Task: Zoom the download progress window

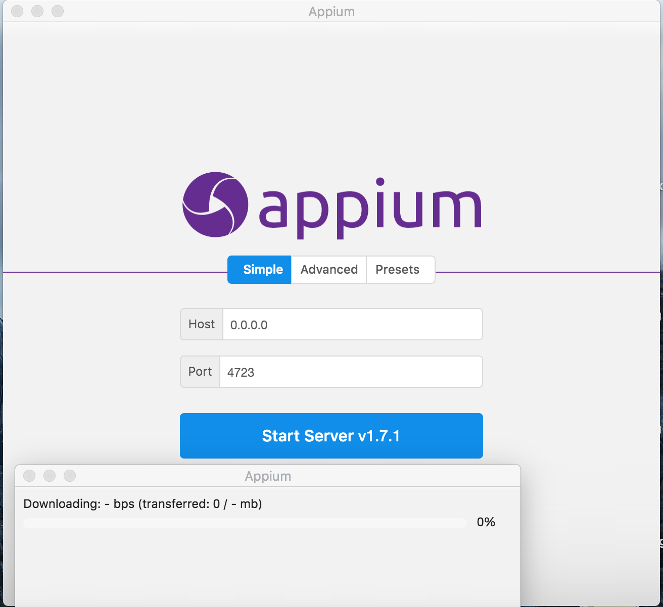Action: 70,476
